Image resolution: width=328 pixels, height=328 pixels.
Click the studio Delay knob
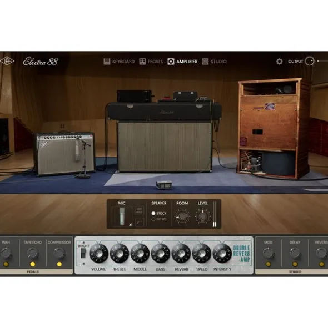(x=295, y=253)
